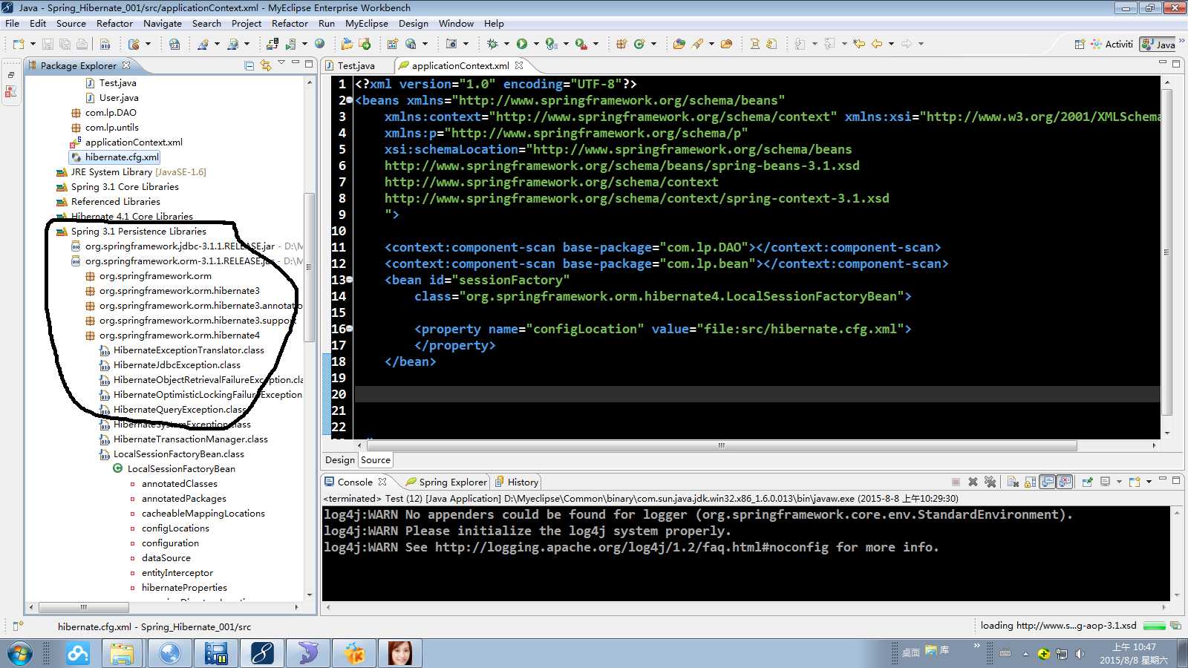Click the New file wizard toolbar icon
Viewport: 1188px width, 668px height.
19,44
